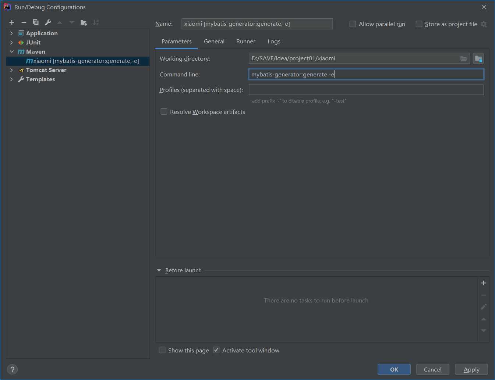Click the Apply button
The height and width of the screenshot is (380, 495).
tap(471, 369)
